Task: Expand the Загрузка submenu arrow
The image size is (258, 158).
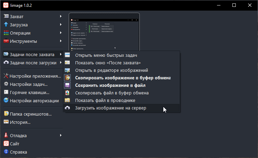Action: 61,25
